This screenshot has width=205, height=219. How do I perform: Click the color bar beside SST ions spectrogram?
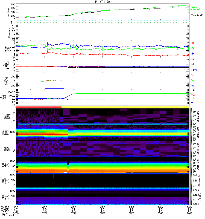click(x=191, y=116)
